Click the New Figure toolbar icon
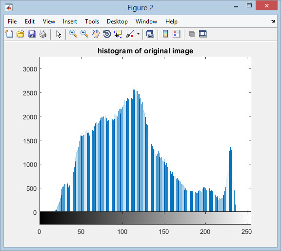This screenshot has height=251, width=281. pyautogui.click(x=9, y=34)
